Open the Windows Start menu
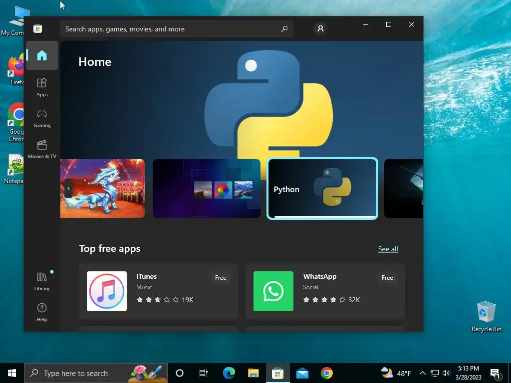Viewport: 511px width, 383px height. [x=12, y=373]
